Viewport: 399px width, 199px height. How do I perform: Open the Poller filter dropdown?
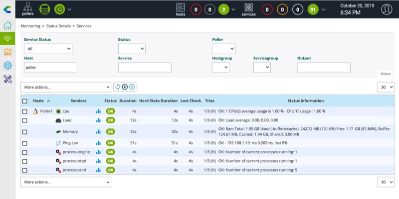click(x=223, y=49)
